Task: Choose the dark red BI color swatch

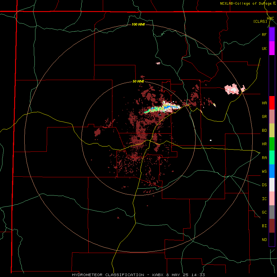Action: [272, 226]
